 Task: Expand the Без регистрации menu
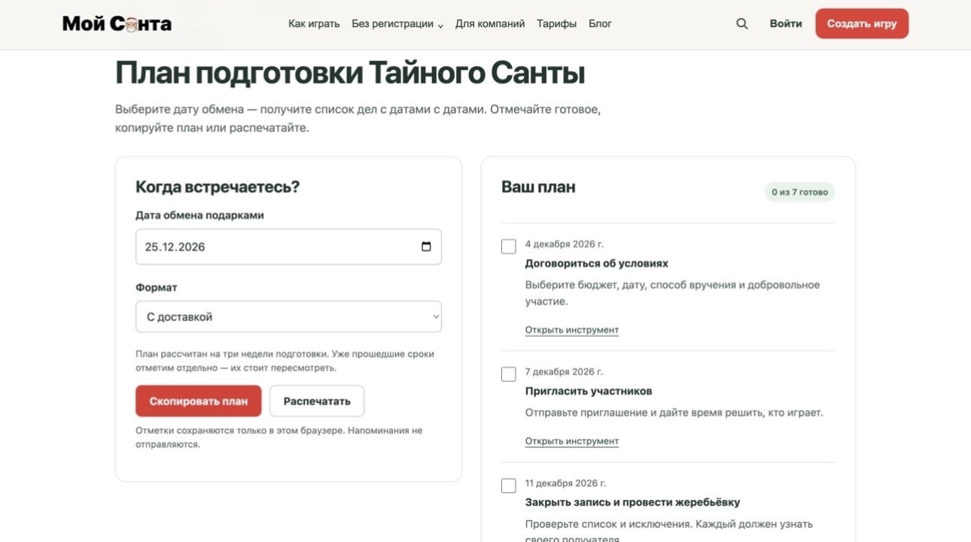[x=397, y=24]
